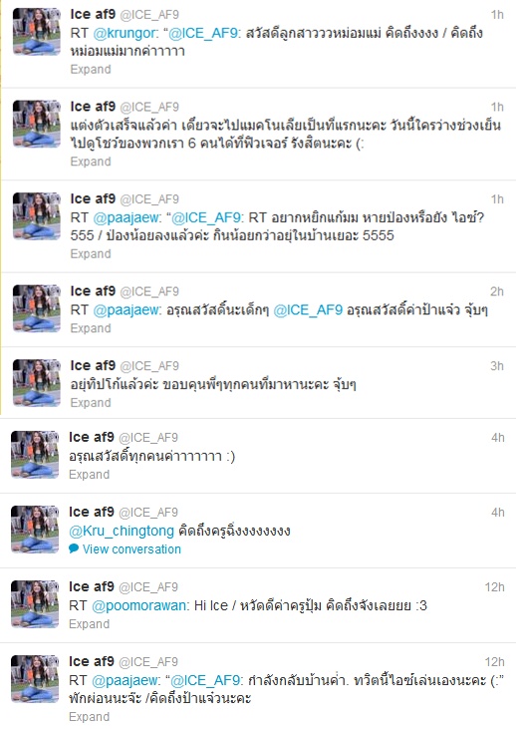The width and height of the screenshot is (516, 729).
Task: Open @paajaew link in the 2h tweet
Action: click(127, 310)
